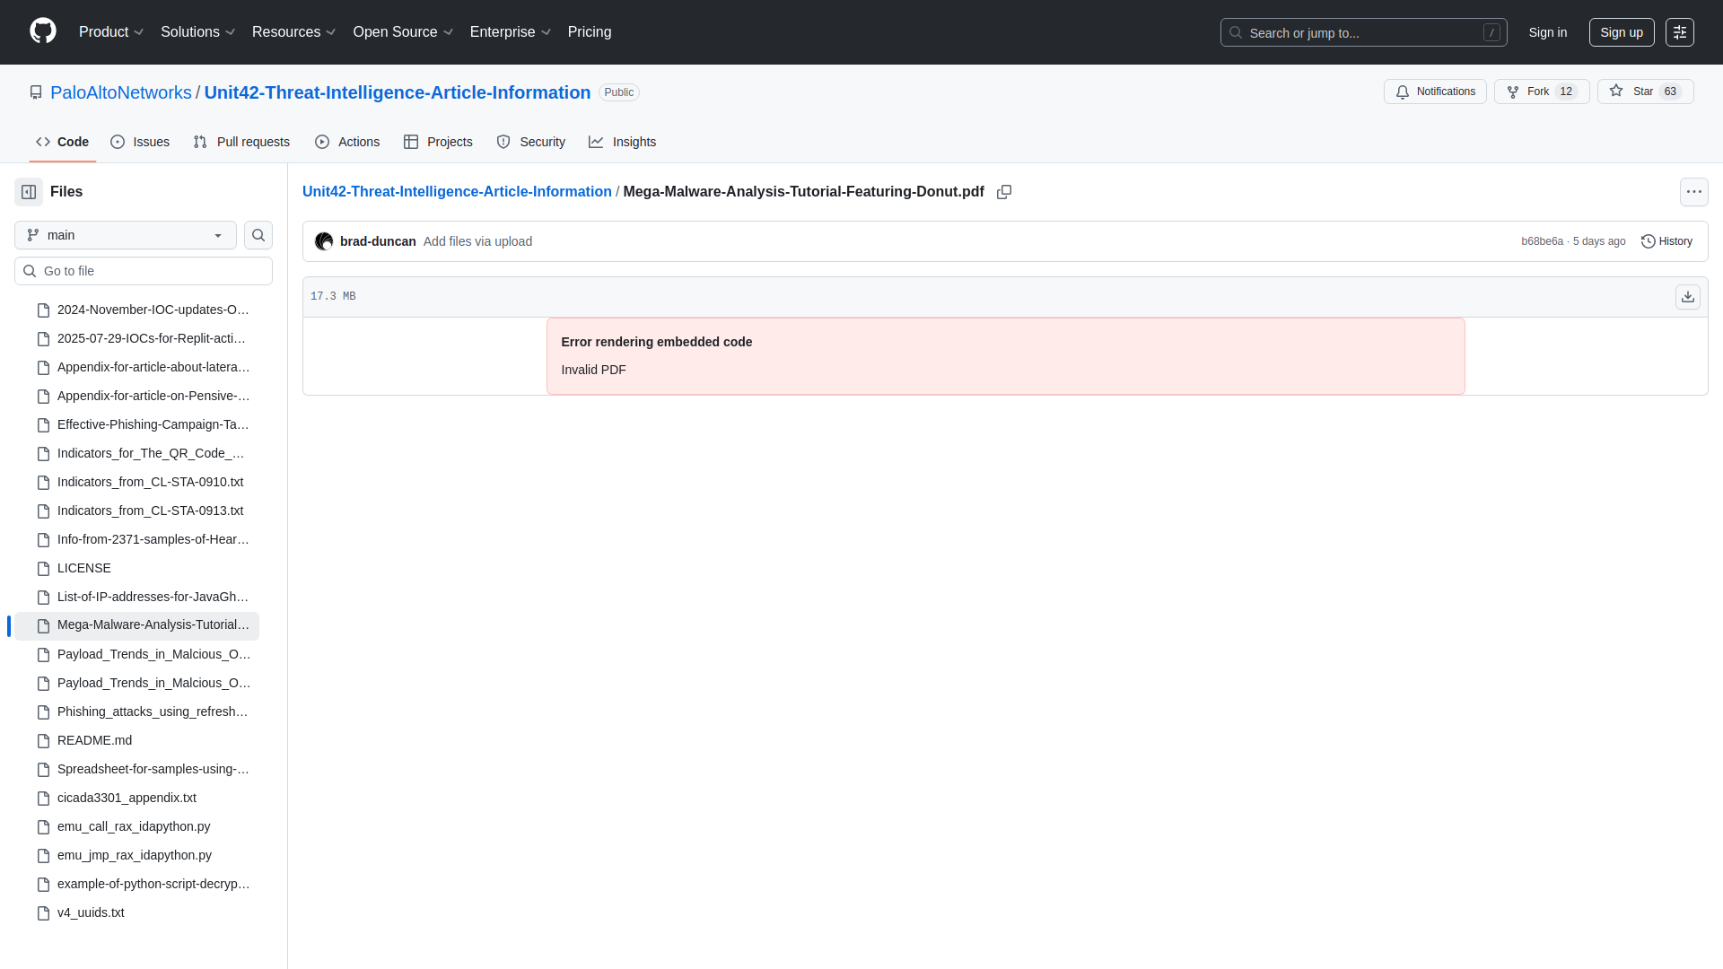Search this repository's files icon
Viewport: 1723px width, 969px height.
258,235
